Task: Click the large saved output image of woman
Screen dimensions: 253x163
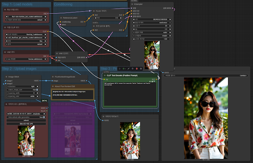Action: (x=206, y=118)
